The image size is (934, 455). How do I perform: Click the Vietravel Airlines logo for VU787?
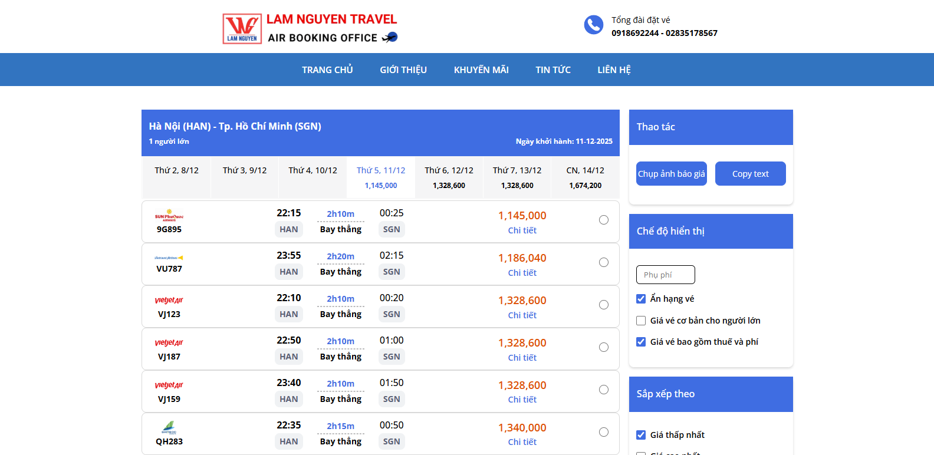pos(169,258)
